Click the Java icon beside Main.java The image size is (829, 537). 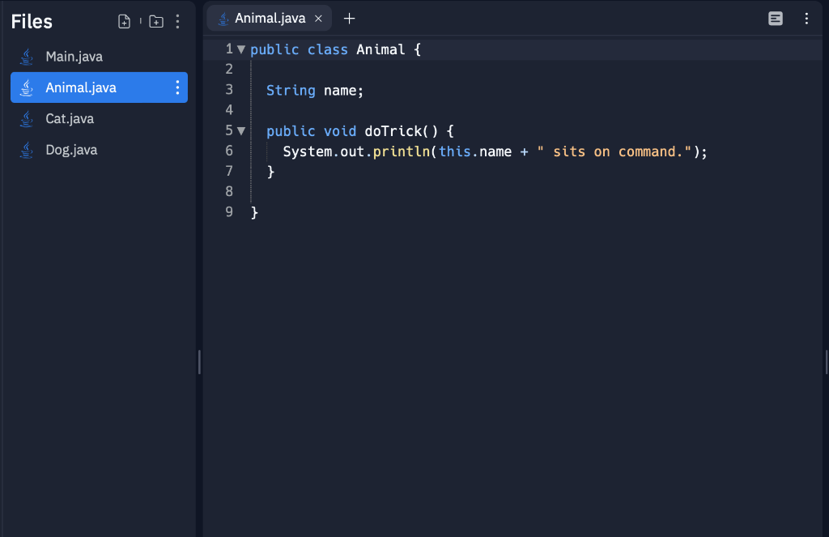(27, 56)
